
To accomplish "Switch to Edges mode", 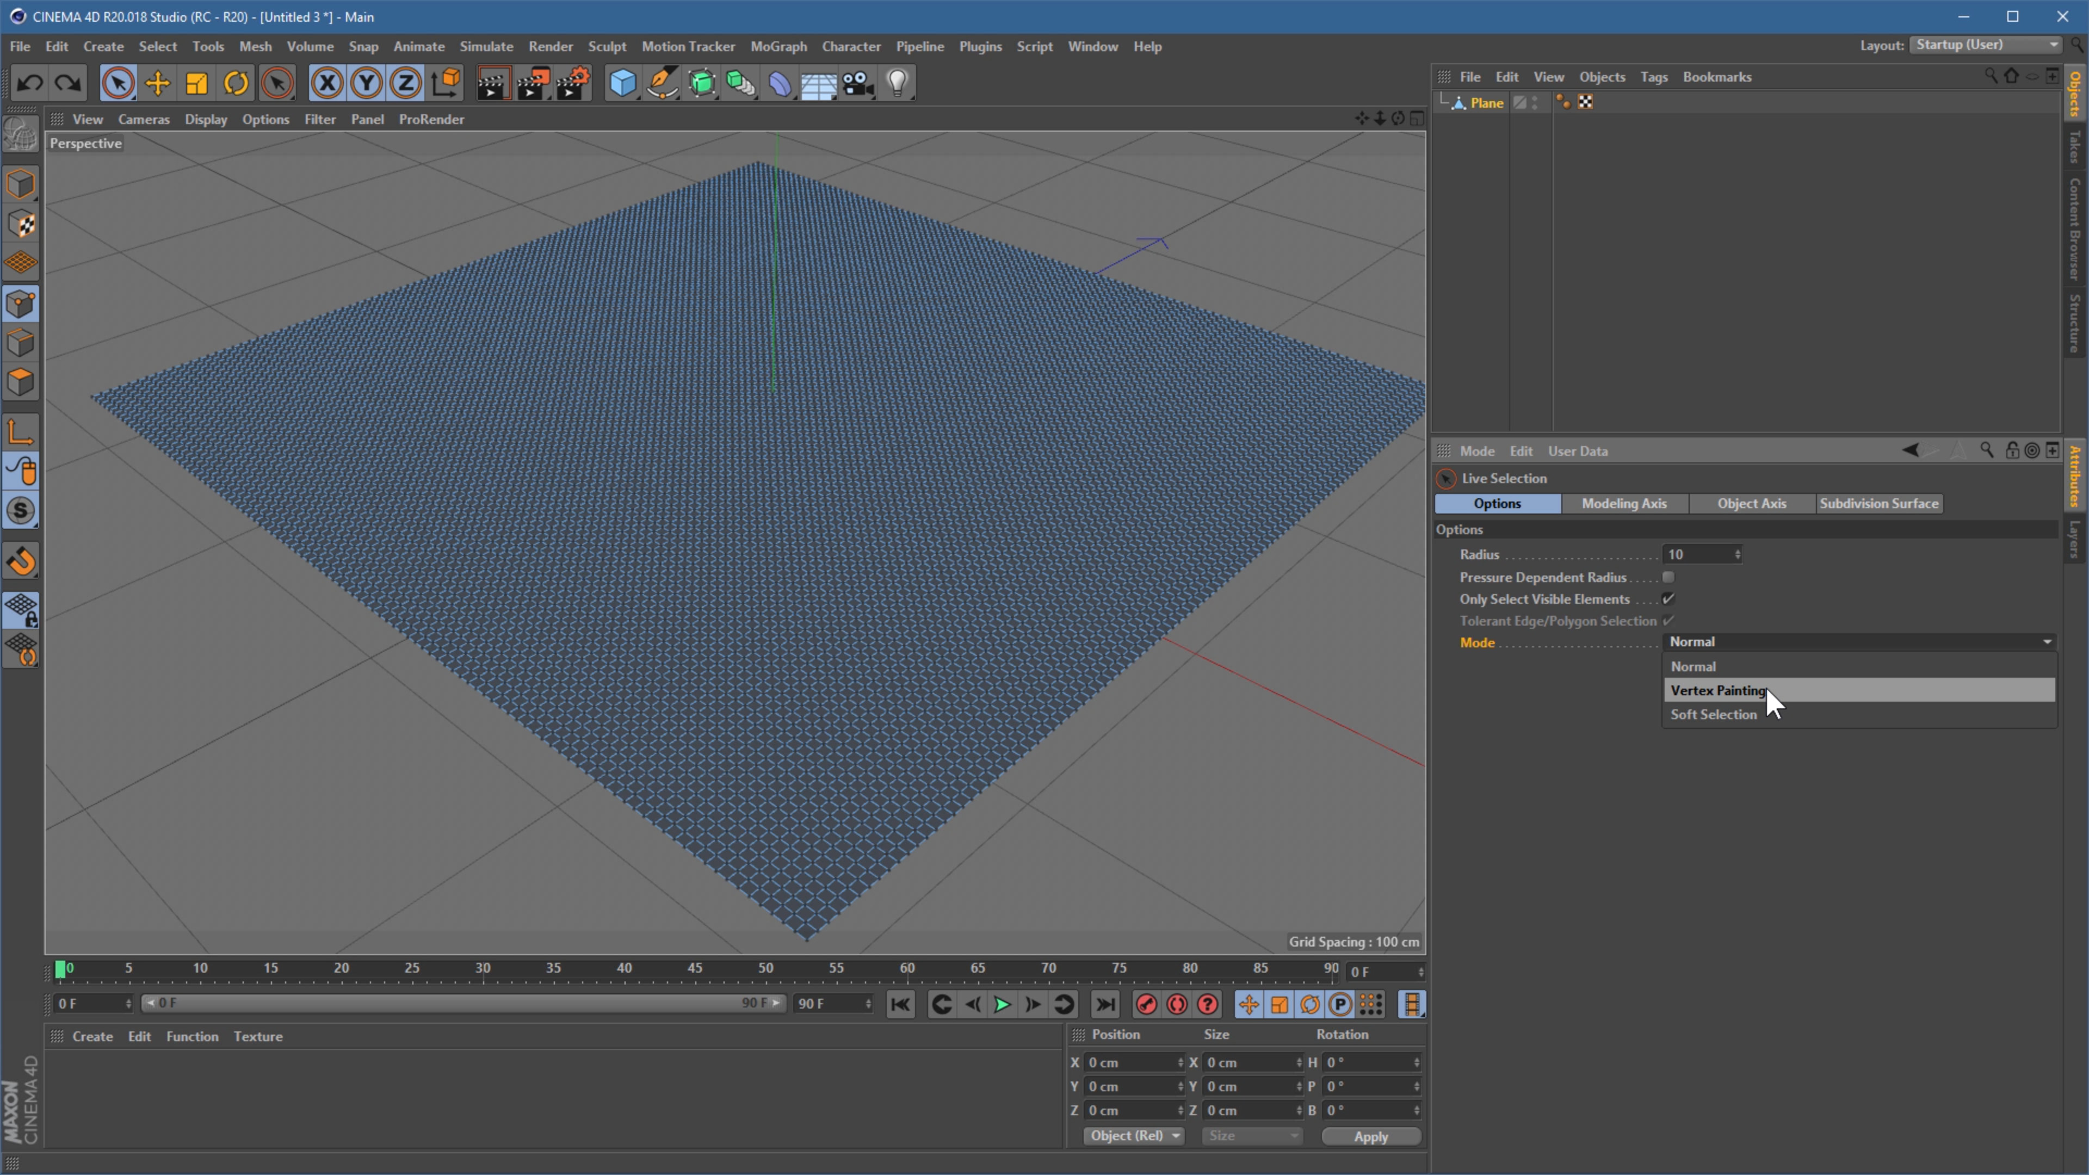I will [21, 343].
